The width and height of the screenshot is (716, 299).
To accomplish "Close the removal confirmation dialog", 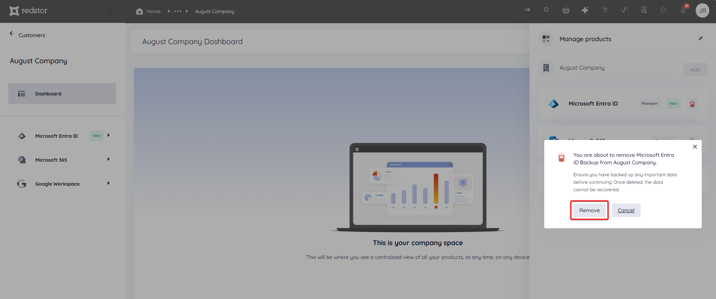I will point(695,147).
